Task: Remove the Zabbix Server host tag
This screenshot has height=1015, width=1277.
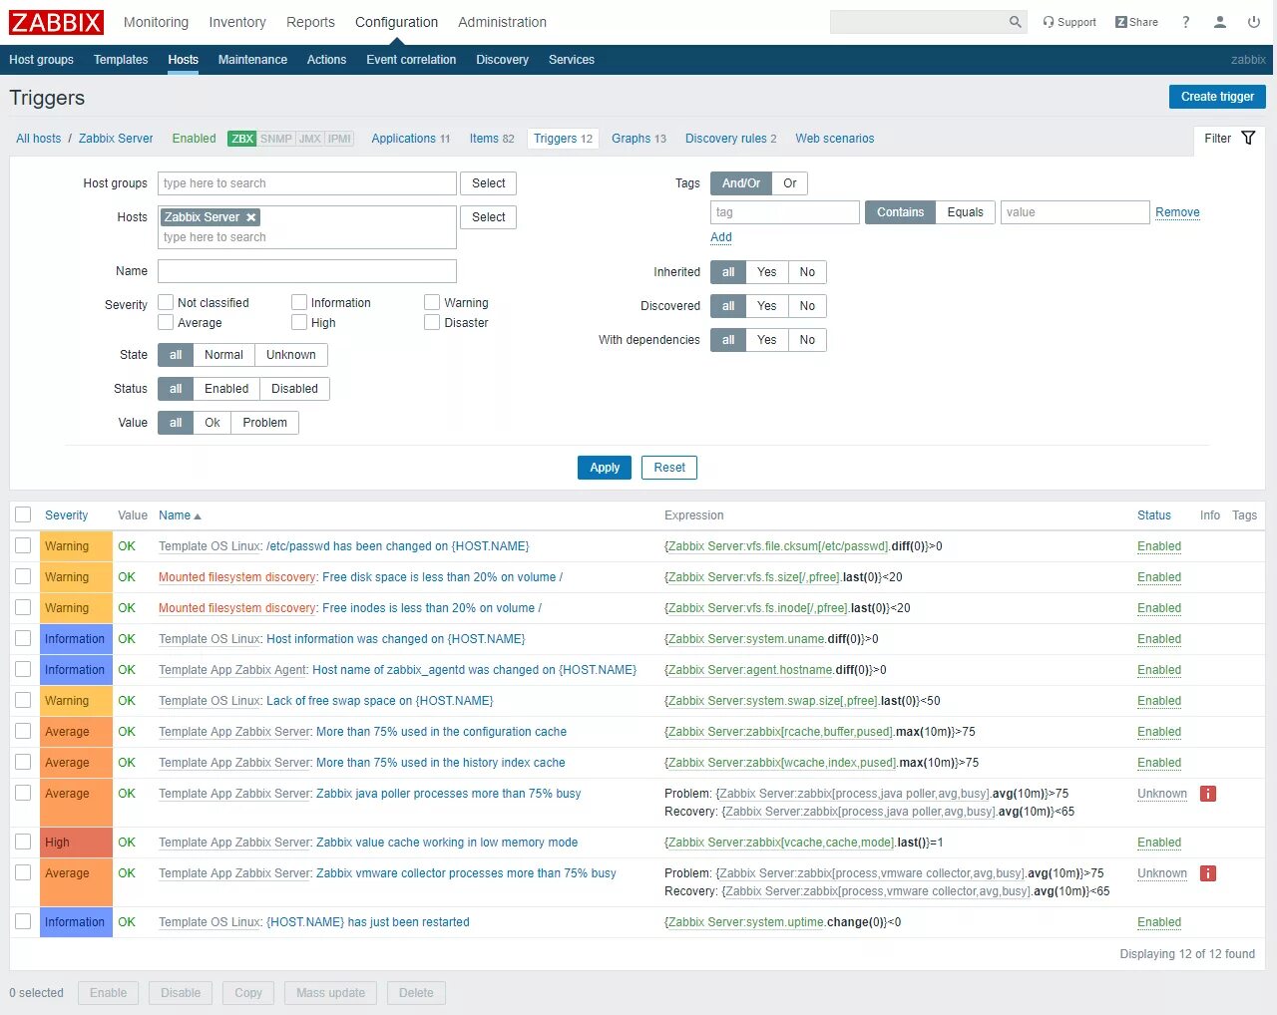Action: [251, 217]
